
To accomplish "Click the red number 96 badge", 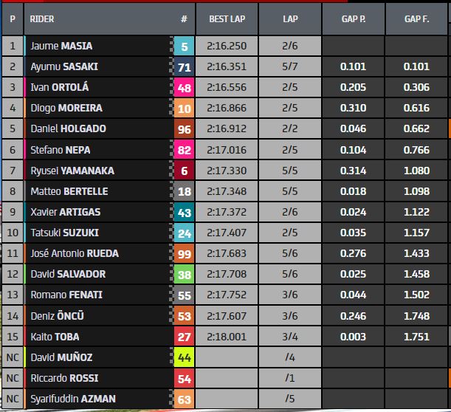I will coord(185,128).
